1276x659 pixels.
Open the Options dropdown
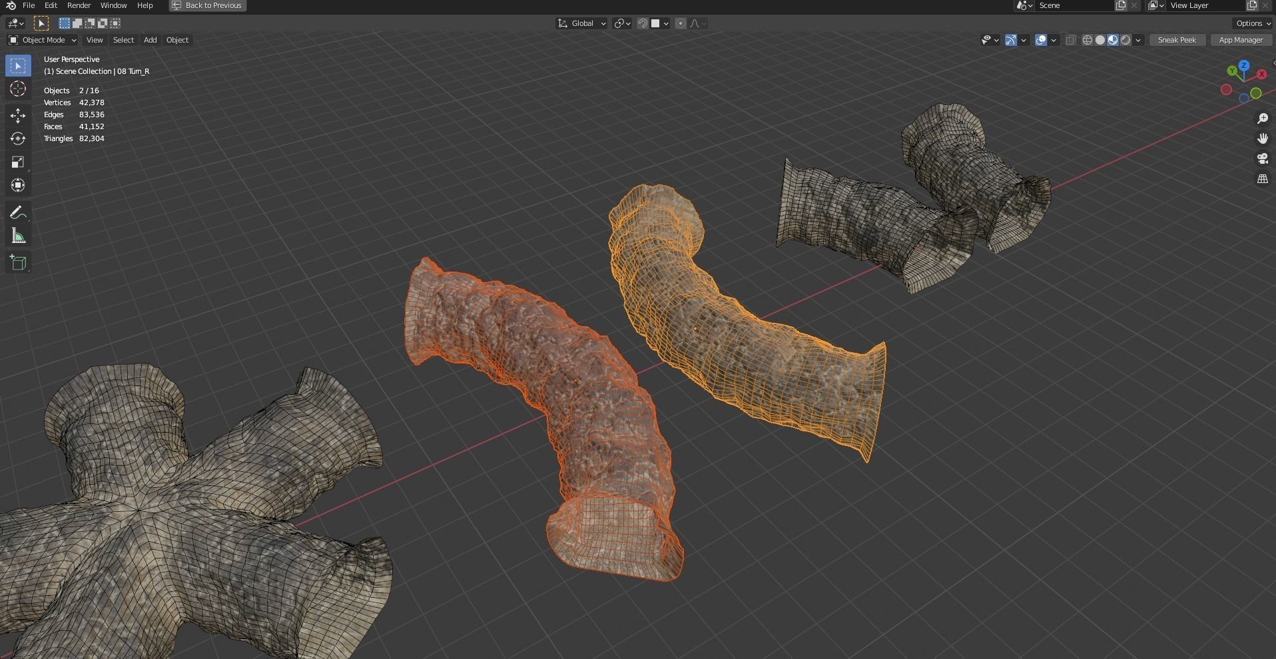click(x=1253, y=23)
